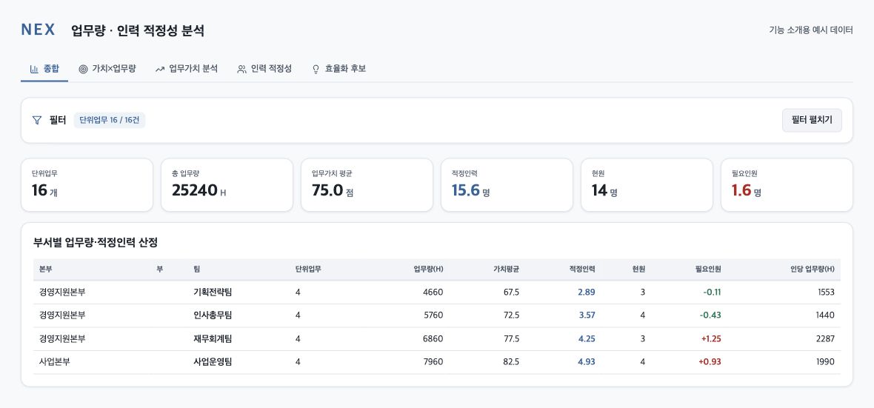
Task: Click the 필터 label
Action: (58, 120)
